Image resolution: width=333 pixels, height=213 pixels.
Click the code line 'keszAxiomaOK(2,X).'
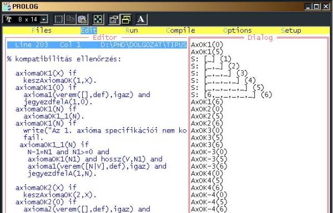(60, 195)
